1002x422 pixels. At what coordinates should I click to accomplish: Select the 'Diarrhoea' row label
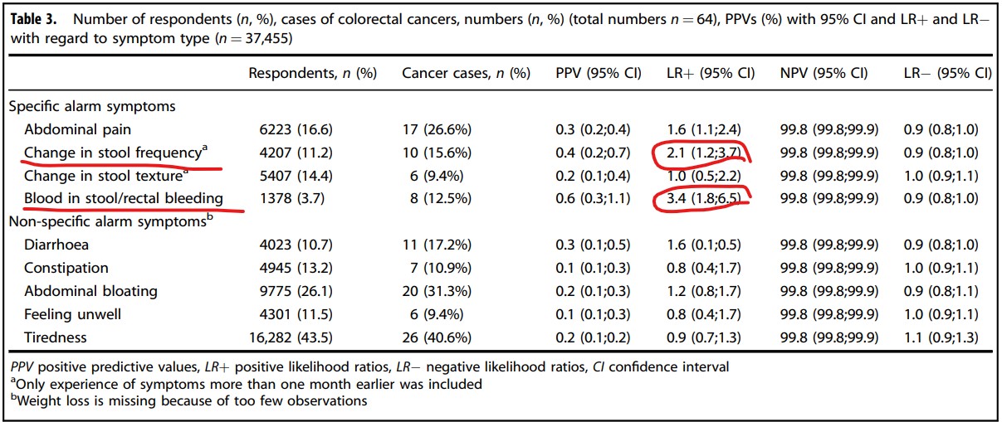pos(56,245)
